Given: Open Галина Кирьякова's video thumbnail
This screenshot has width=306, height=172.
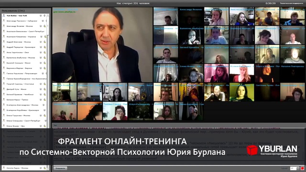Looking at the screenshot, I should click(267, 35).
